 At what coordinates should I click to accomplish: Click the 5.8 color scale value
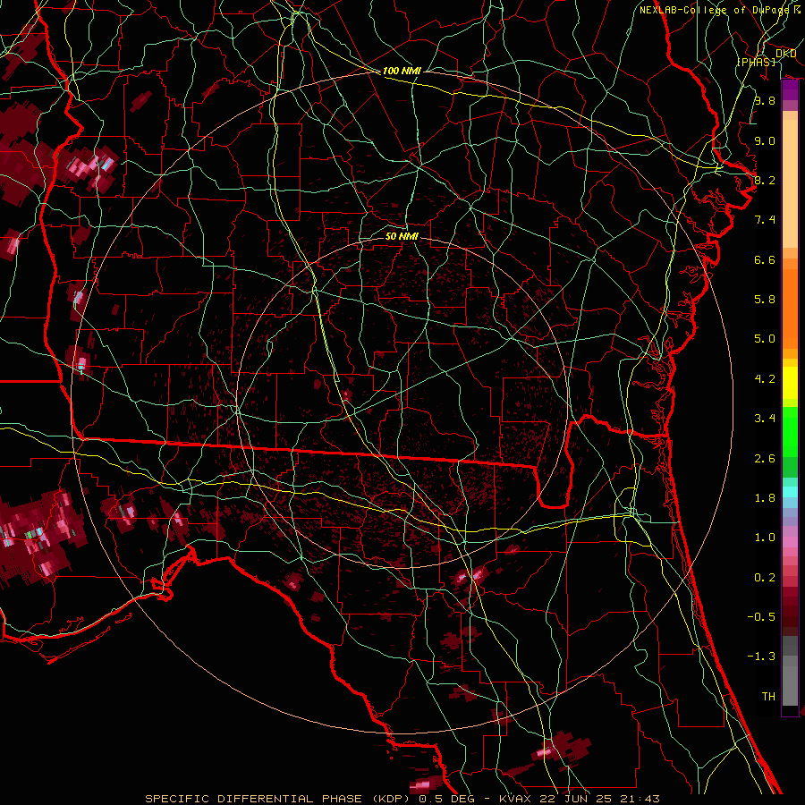click(765, 300)
